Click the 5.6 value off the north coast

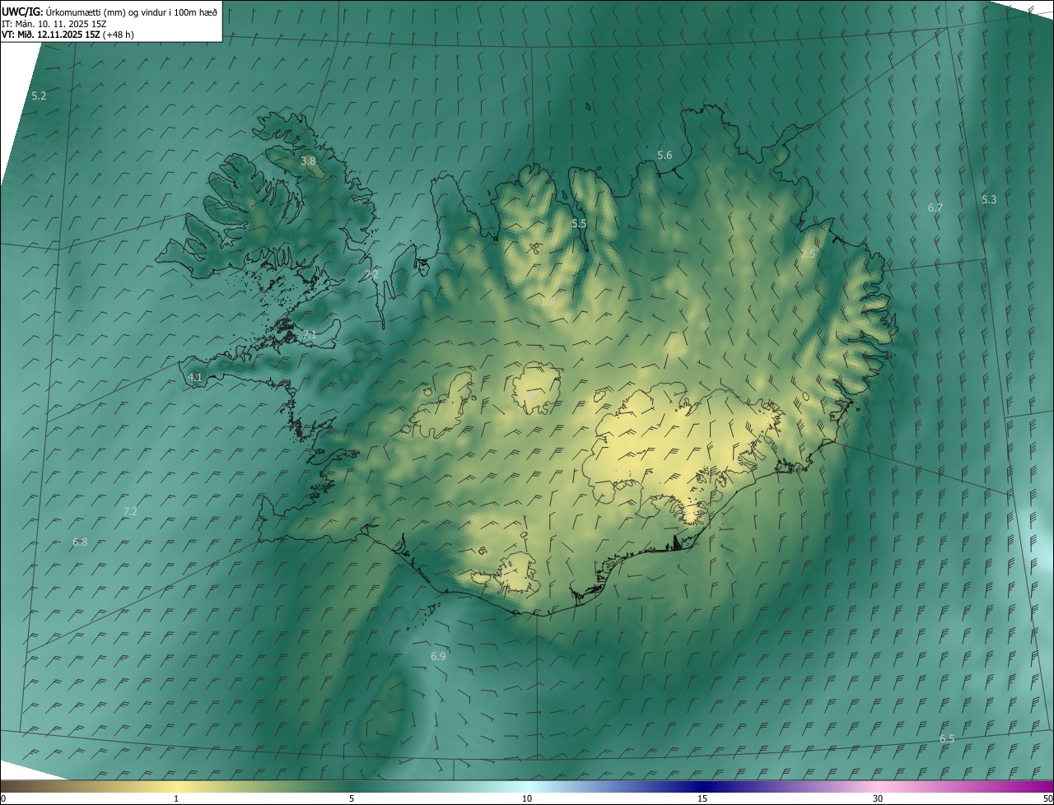665,156
